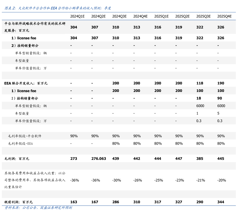Click the 6000 cell under 2025Q3E
238x220 pixels.
200,106
